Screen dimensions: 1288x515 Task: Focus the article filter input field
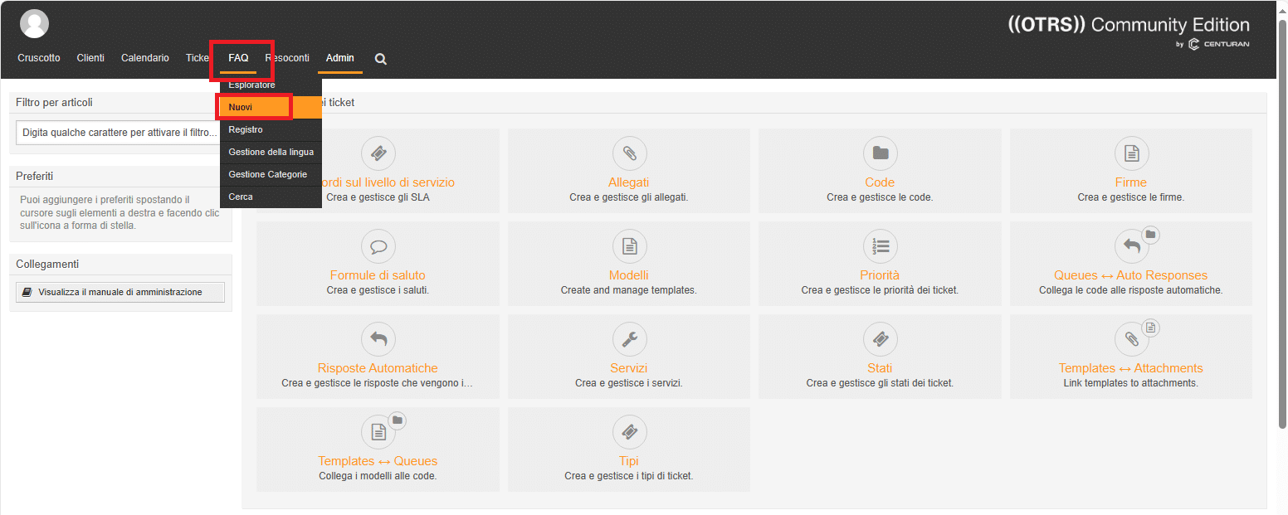coord(118,133)
